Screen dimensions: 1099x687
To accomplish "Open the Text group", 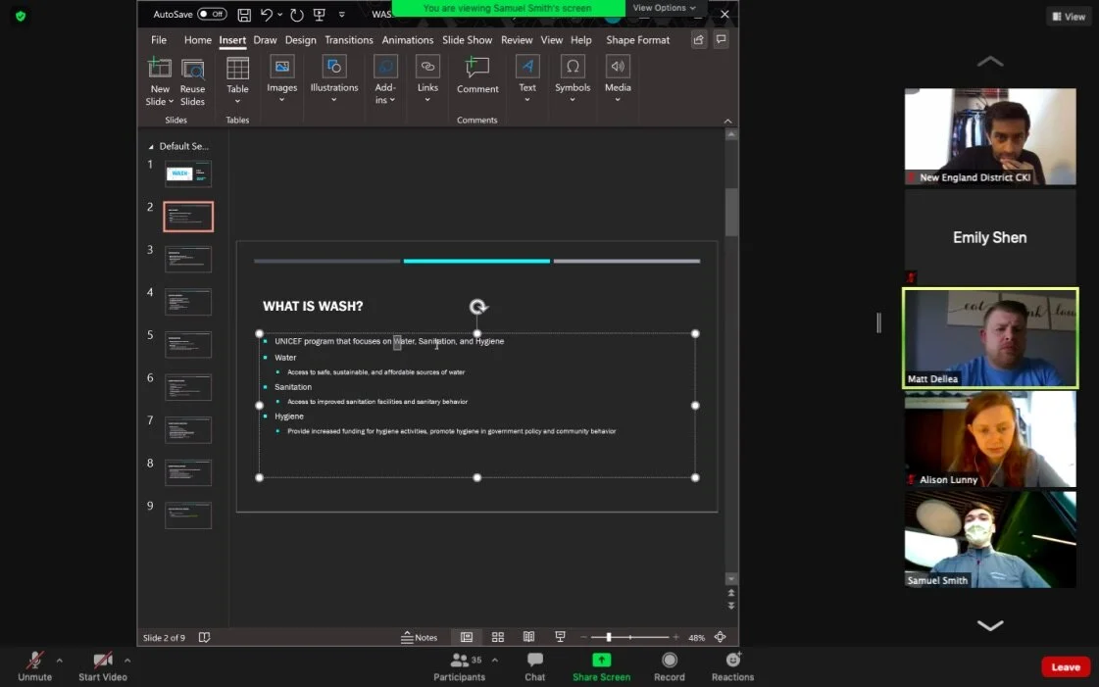I will pyautogui.click(x=527, y=79).
